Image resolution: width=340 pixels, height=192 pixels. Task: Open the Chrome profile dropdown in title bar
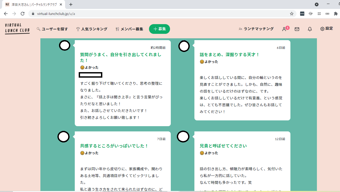[x=317, y=4]
